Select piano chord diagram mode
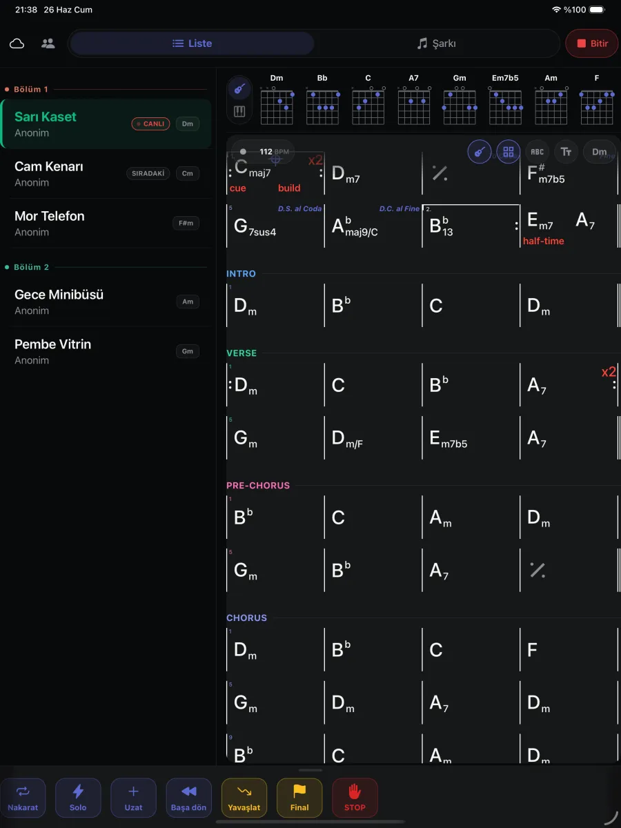The height and width of the screenshot is (828, 621). coord(239,112)
